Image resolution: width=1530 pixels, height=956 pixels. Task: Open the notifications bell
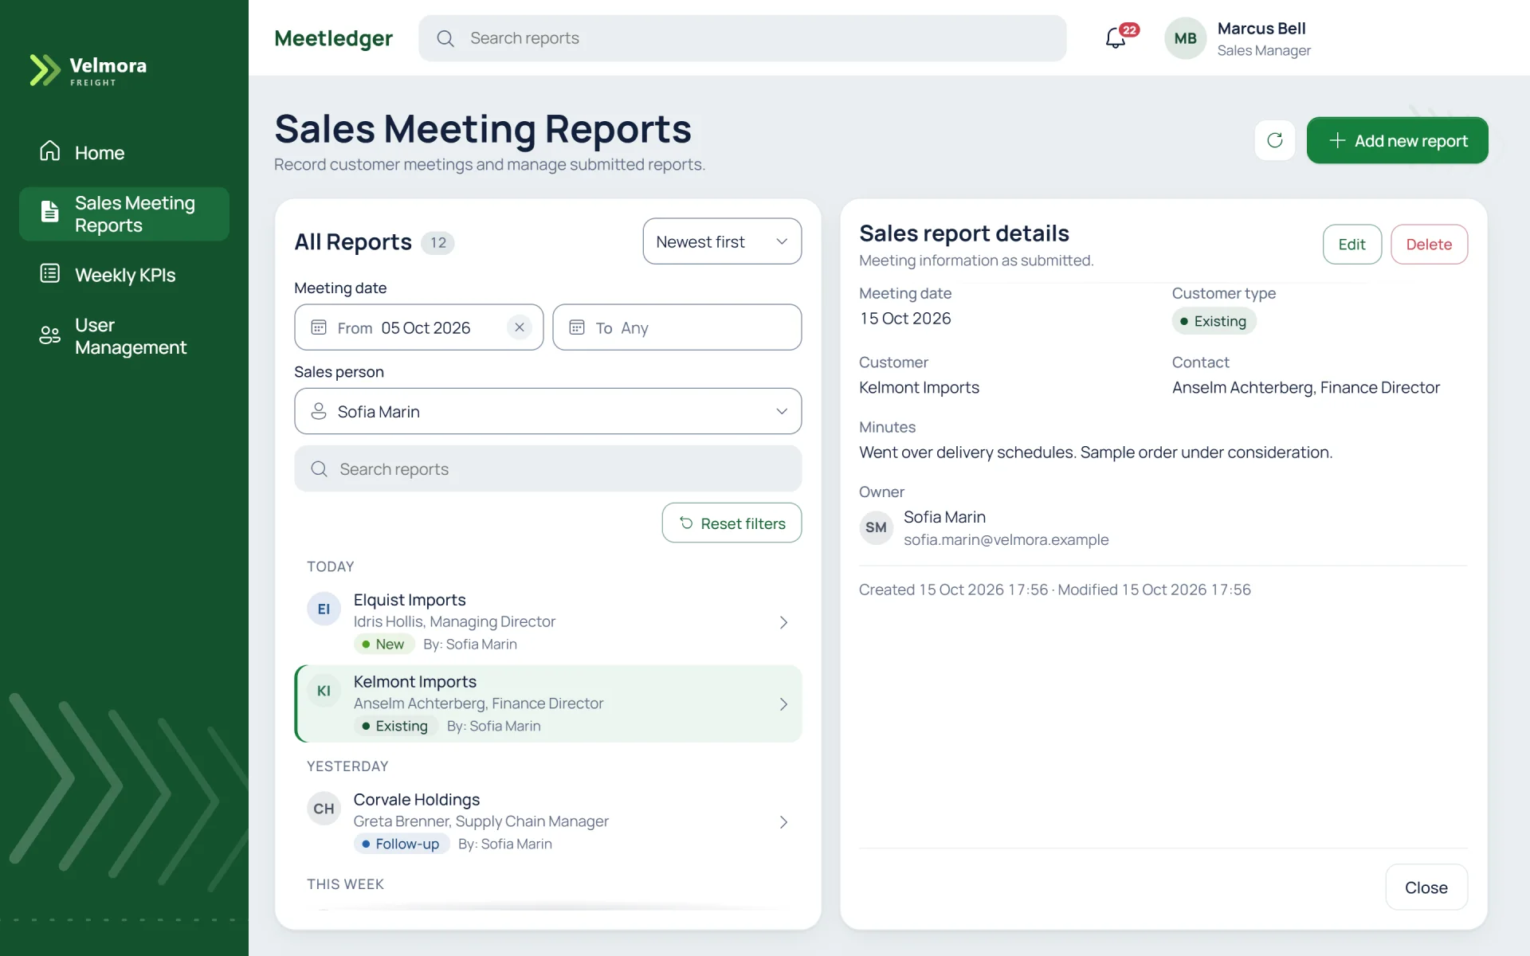tap(1116, 37)
